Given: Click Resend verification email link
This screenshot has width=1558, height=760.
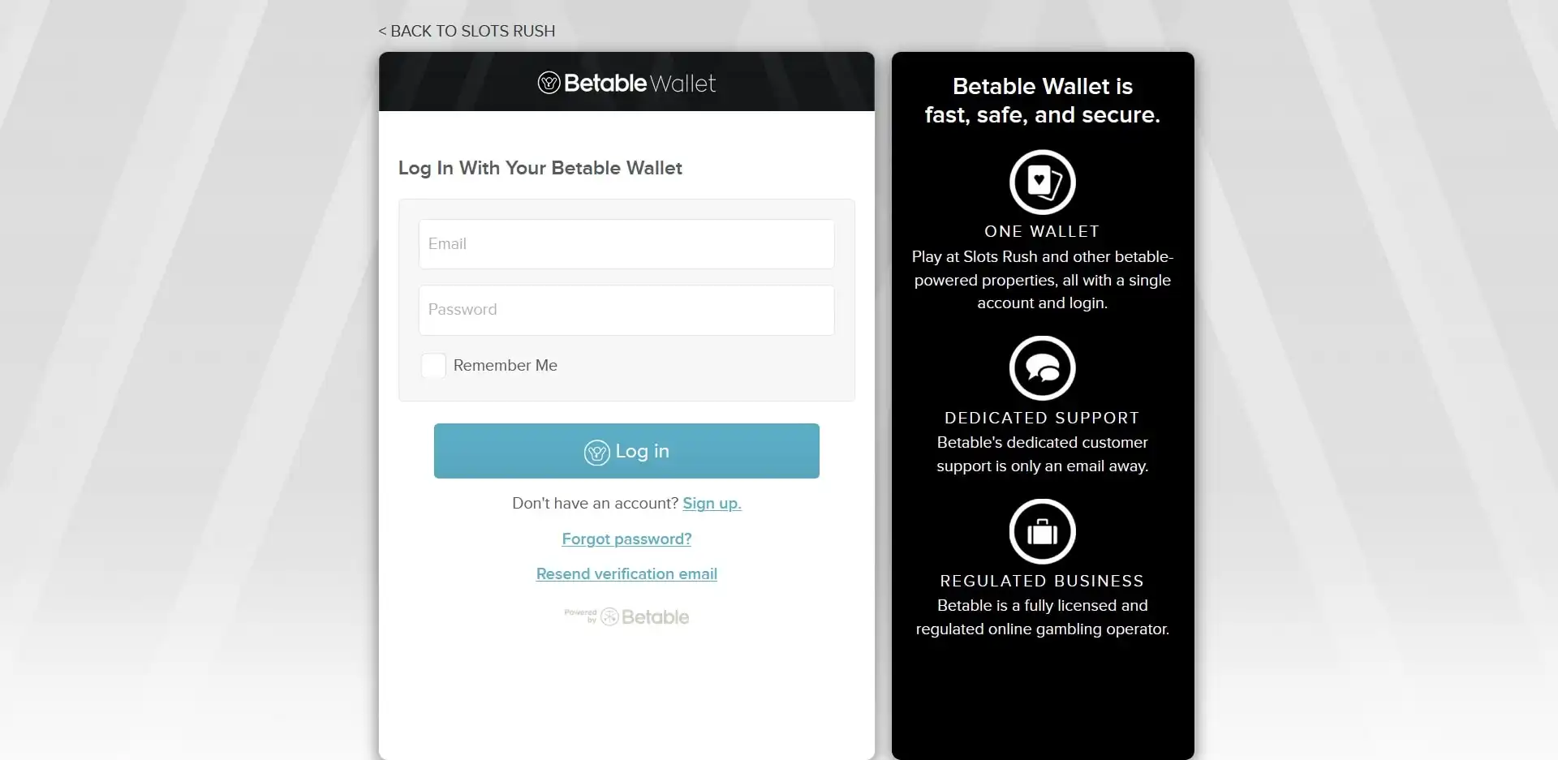Looking at the screenshot, I should click(x=626, y=574).
